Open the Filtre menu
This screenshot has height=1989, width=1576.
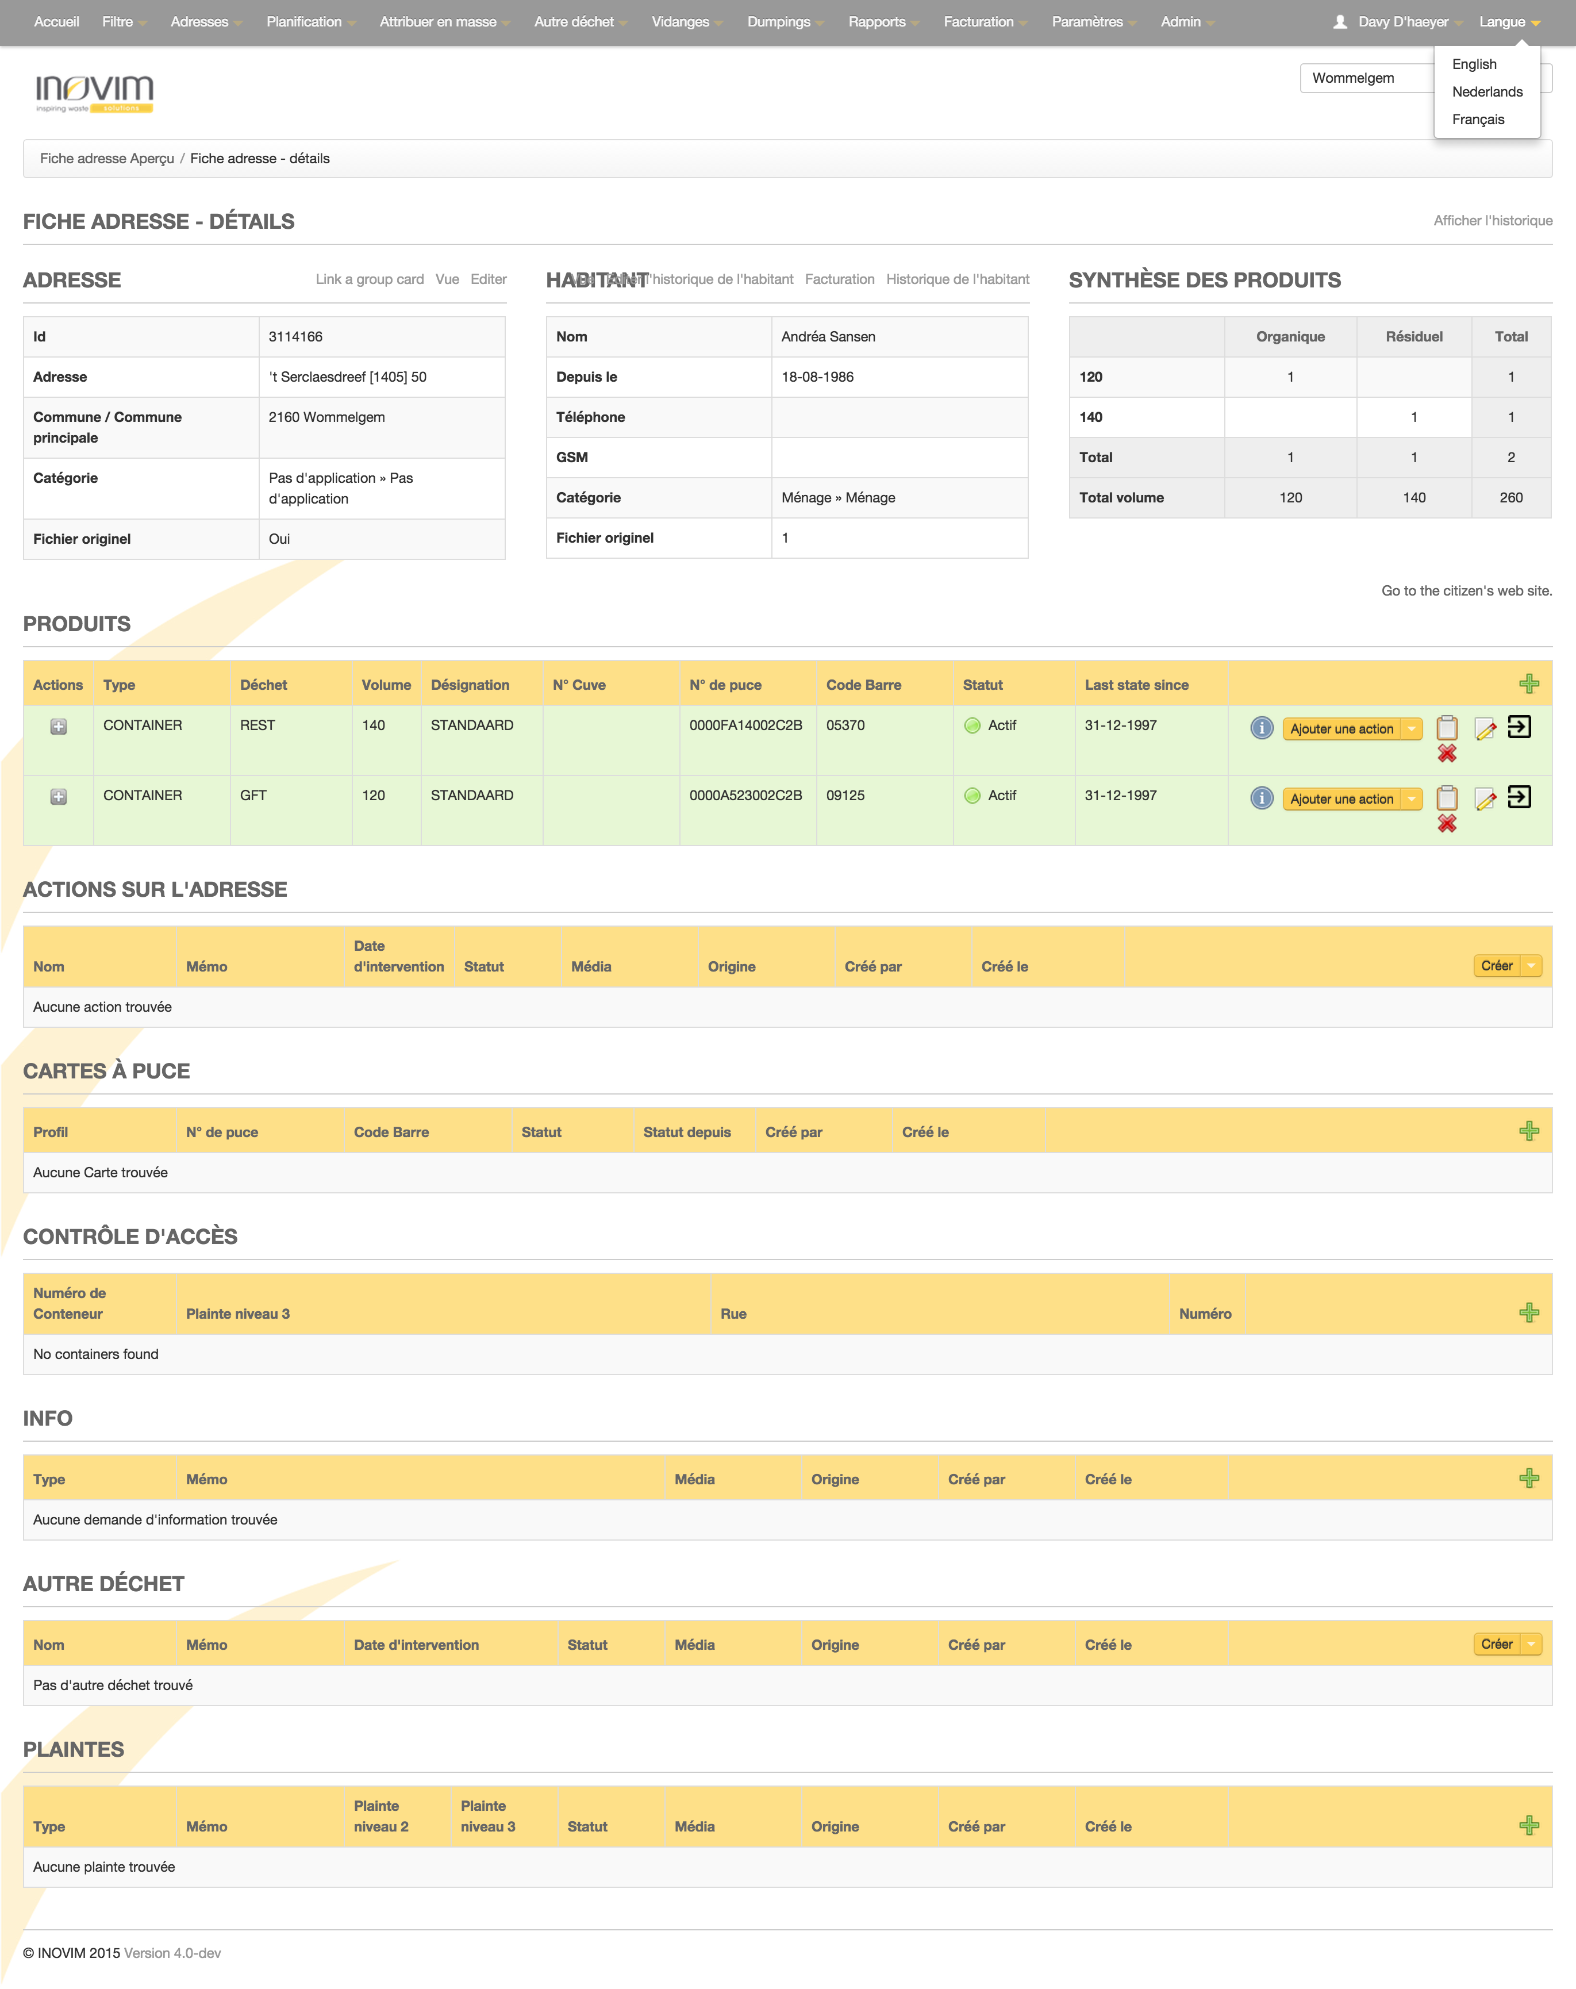(125, 22)
